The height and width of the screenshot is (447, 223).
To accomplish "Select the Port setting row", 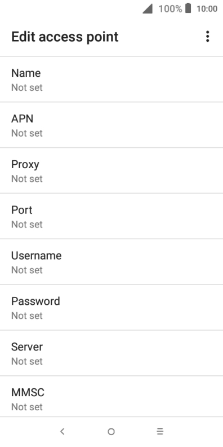I will (x=111, y=216).
